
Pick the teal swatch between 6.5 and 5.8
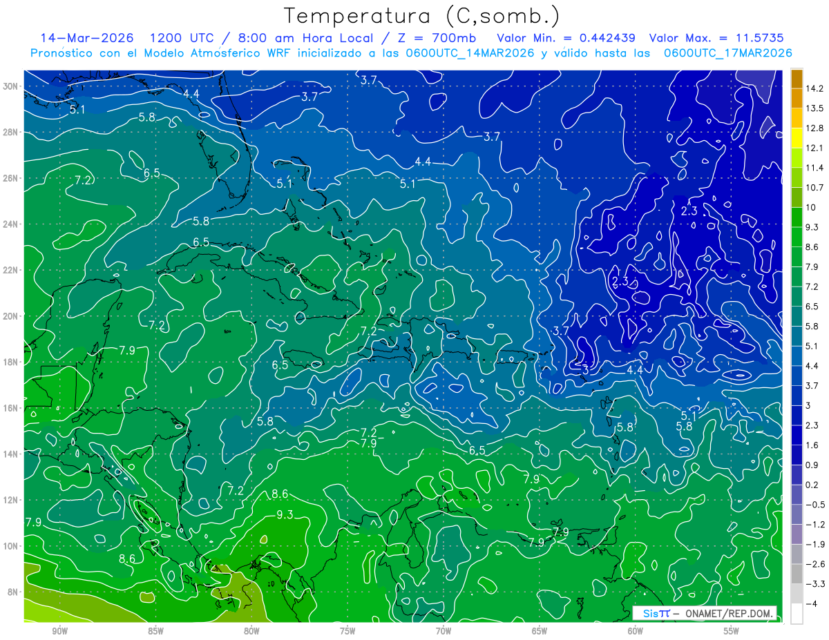click(797, 316)
